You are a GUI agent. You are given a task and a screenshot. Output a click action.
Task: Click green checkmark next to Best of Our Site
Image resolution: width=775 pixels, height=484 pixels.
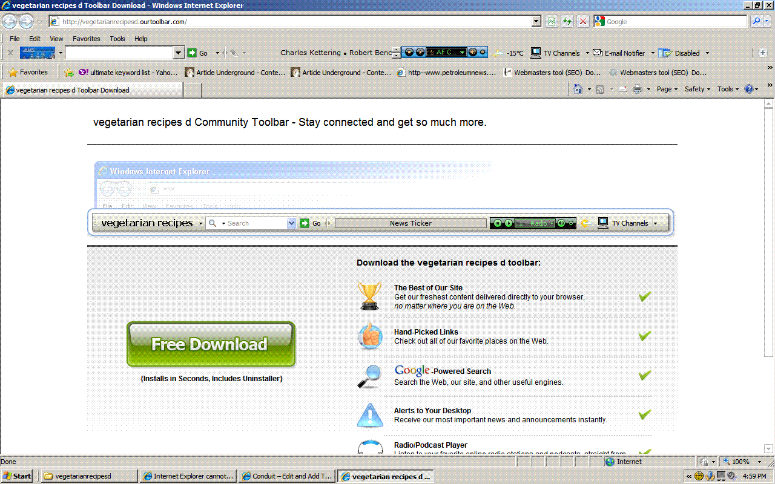(x=645, y=296)
